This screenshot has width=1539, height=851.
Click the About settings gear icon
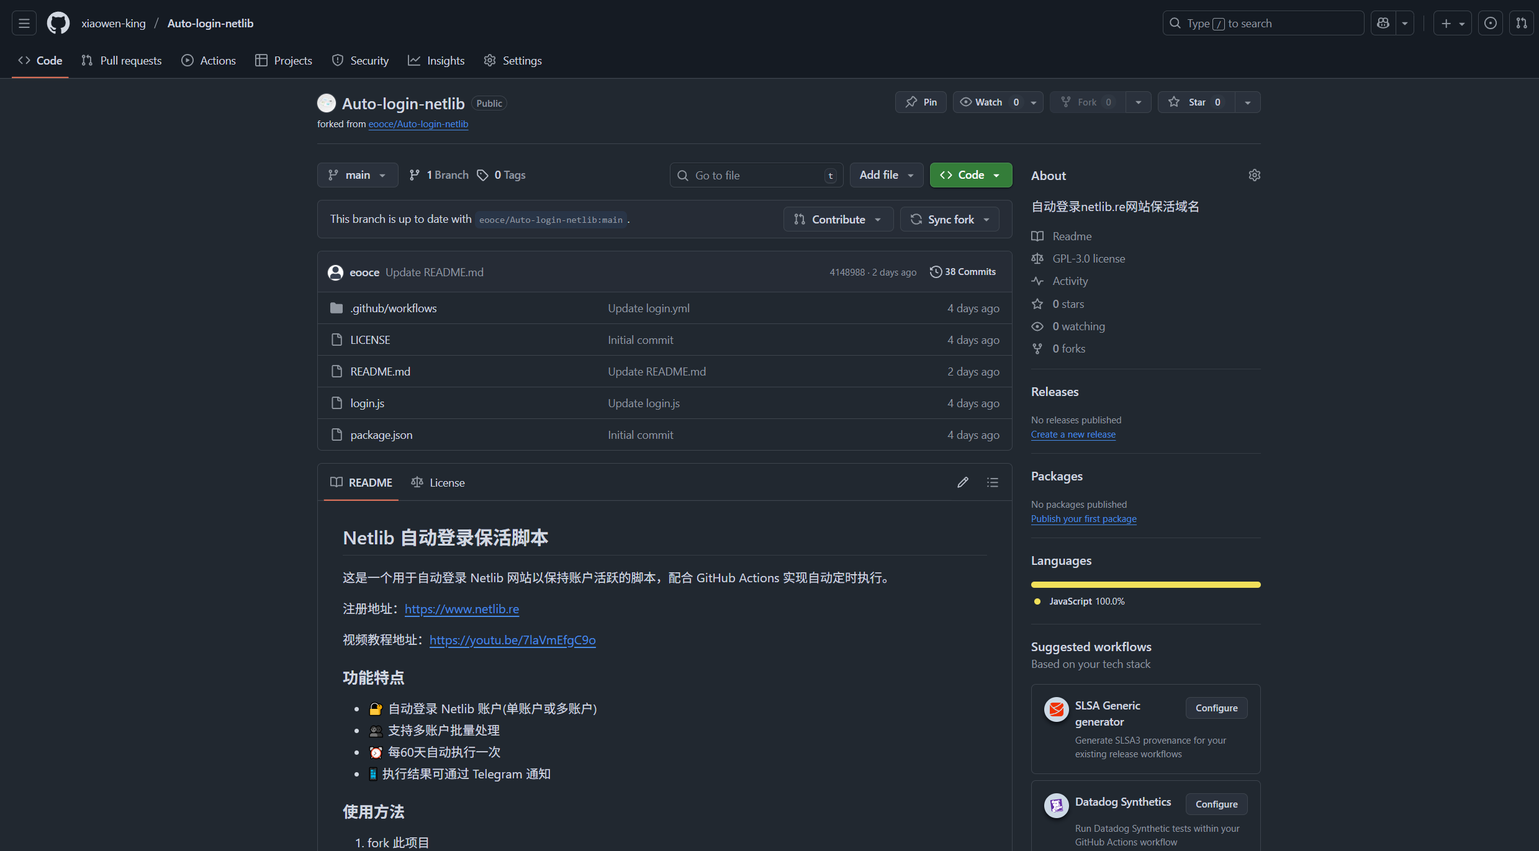click(x=1254, y=176)
